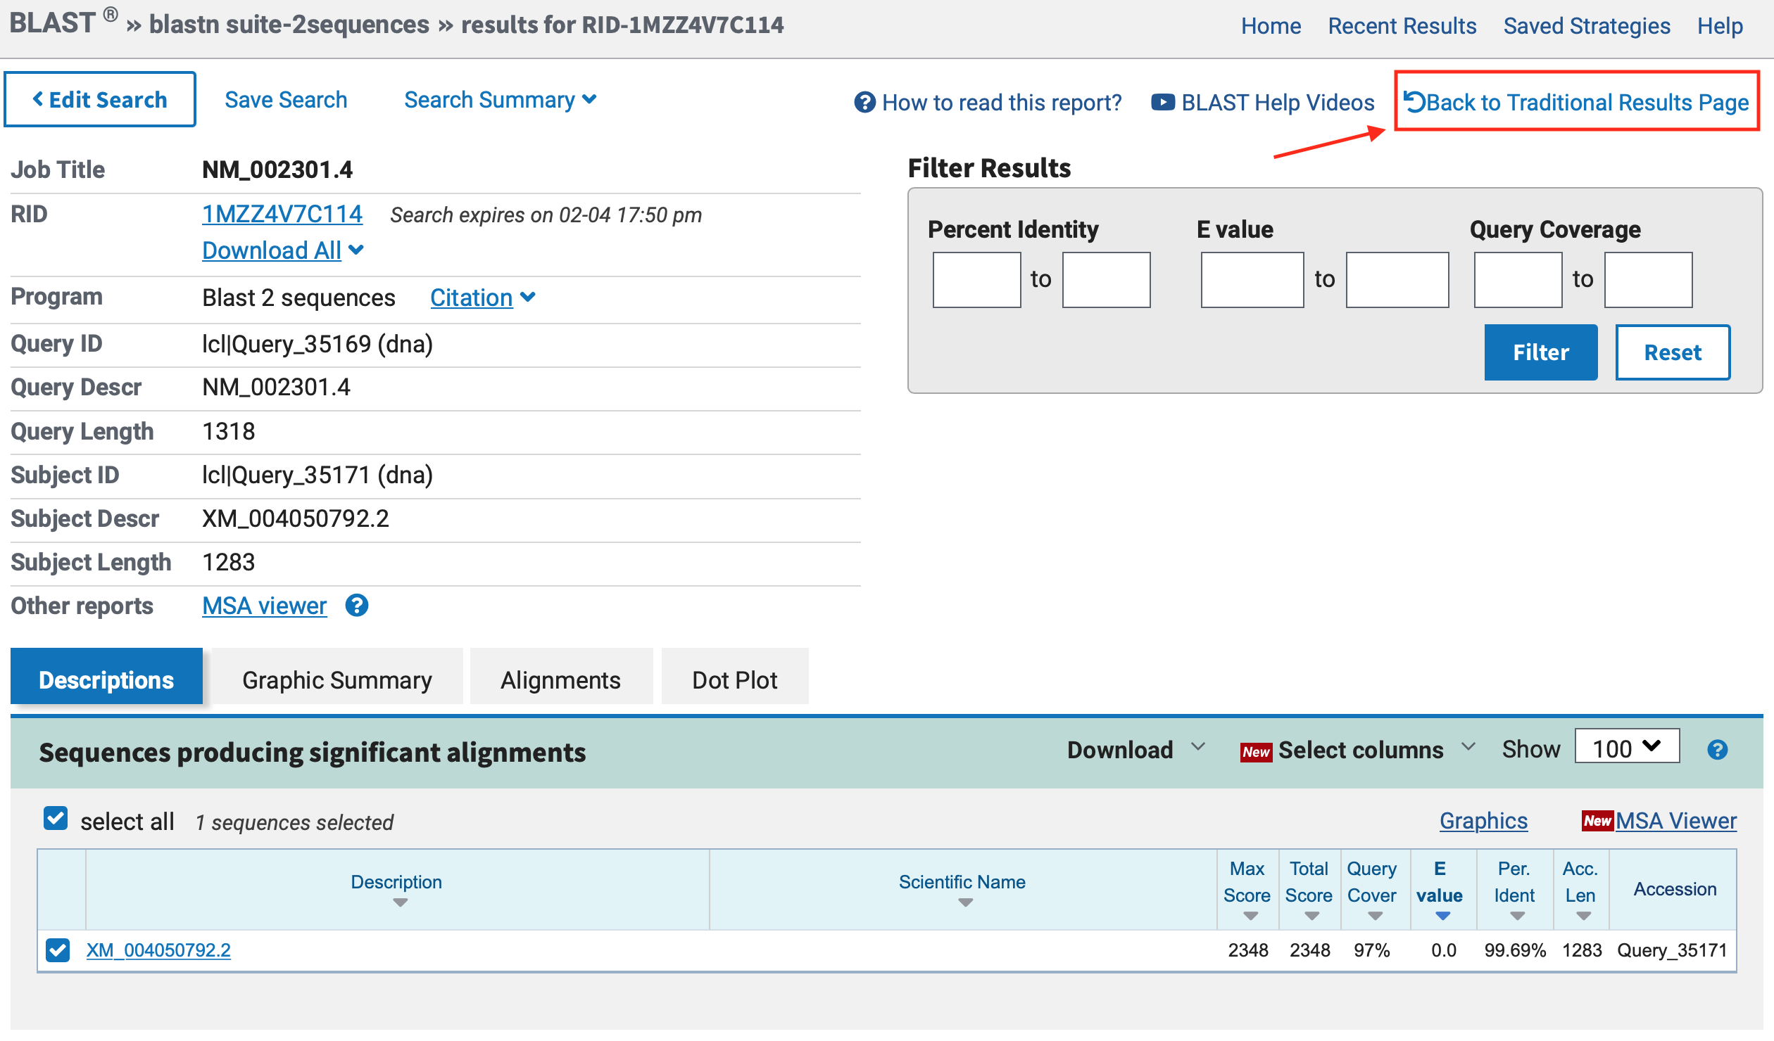
Task: Open Saved Strategies in top navigation
Action: click(x=1587, y=26)
